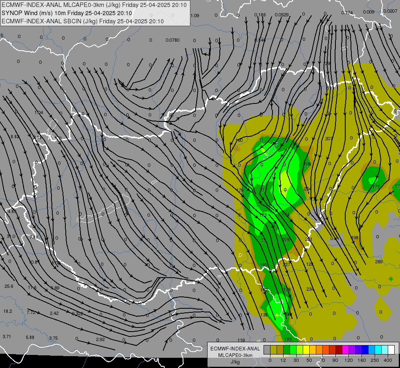
Task: Click the 'SYNOP Wind (m/s) 10m' title line
Action: click(x=67, y=13)
